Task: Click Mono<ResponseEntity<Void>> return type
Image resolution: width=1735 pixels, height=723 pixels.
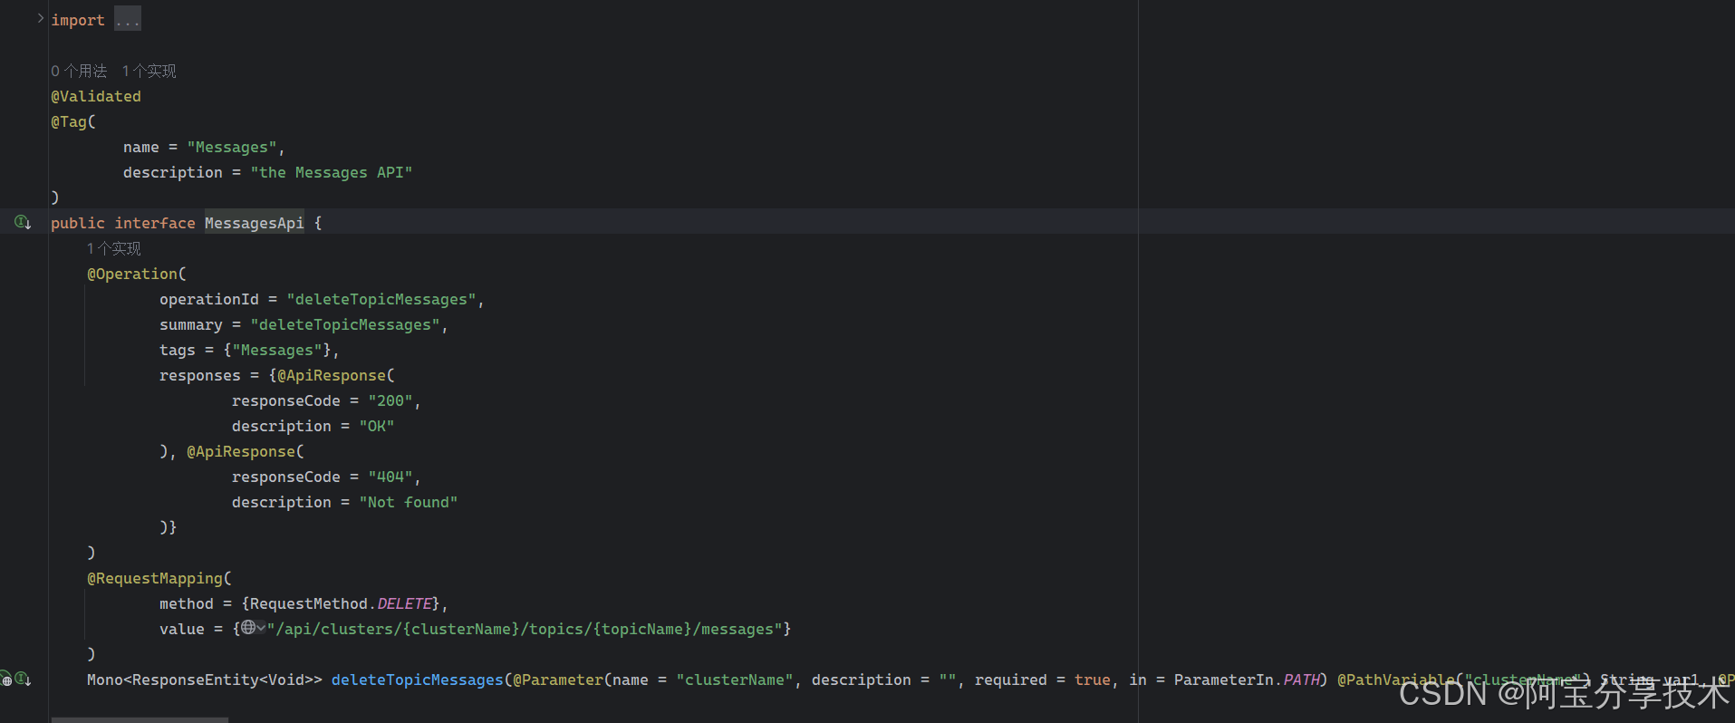Action: (205, 680)
